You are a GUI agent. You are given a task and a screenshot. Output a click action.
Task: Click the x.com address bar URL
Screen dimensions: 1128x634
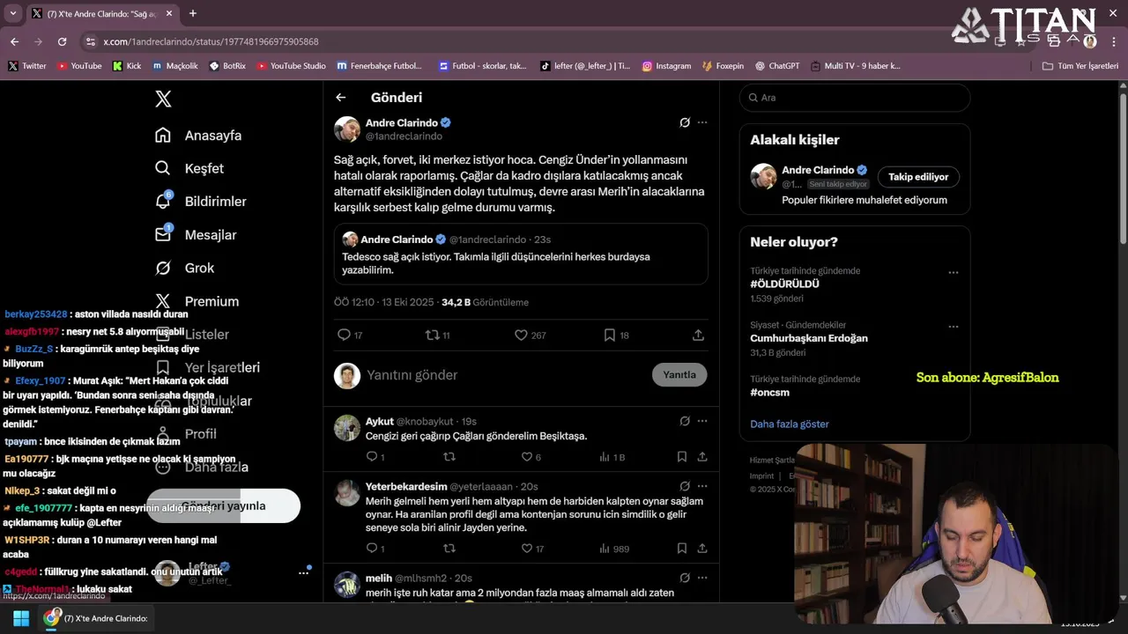point(211,41)
